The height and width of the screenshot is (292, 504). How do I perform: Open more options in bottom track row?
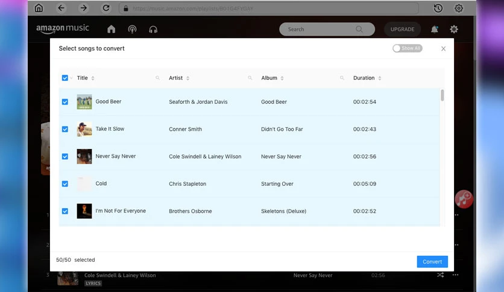[455, 275]
